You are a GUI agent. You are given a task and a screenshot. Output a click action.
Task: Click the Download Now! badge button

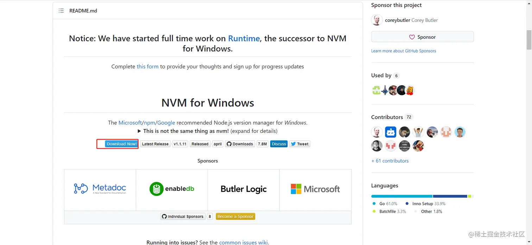pyautogui.click(x=121, y=144)
